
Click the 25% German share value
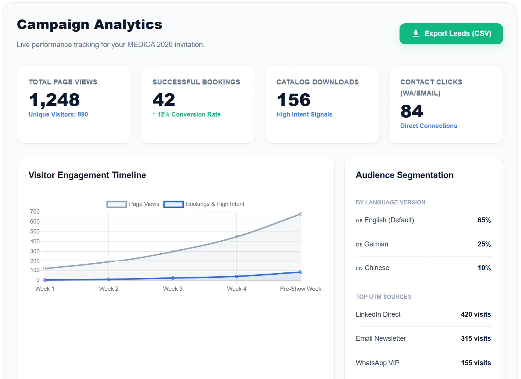[484, 244]
